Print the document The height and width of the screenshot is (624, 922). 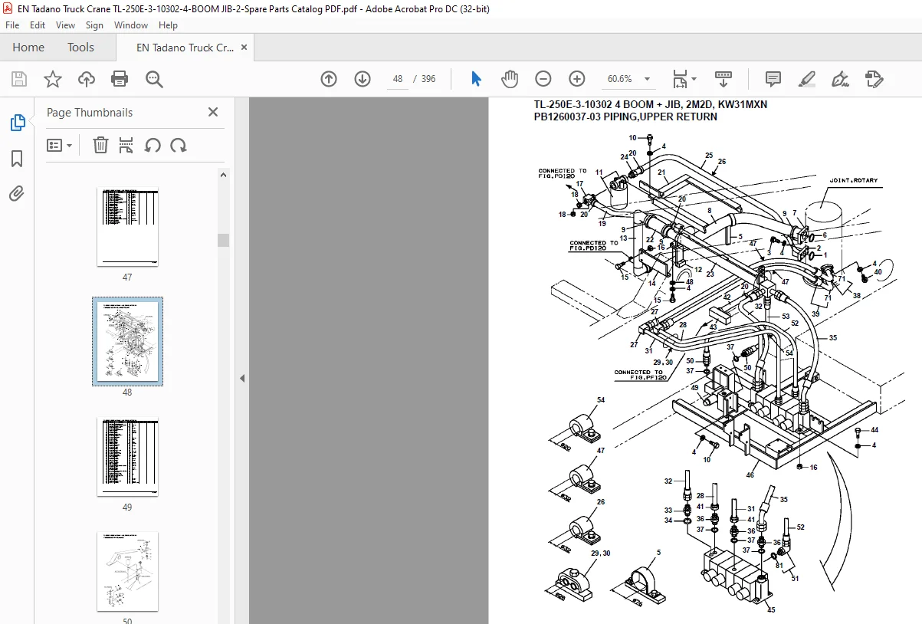[120, 79]
